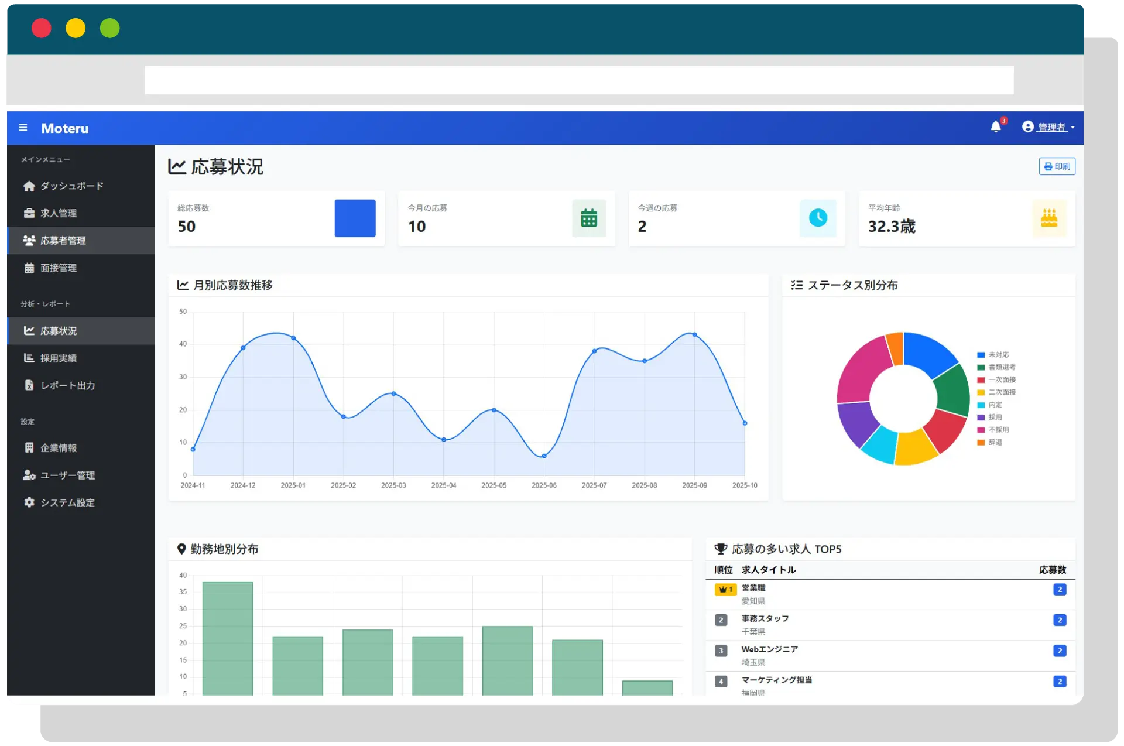Expand the 管理者 user dropdown
The width and height of the screenshot is (1124, 746).
click(x=1052, y=127)
